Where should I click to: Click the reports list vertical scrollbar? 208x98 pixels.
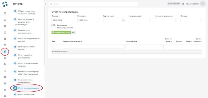click(x=44, y=32)
